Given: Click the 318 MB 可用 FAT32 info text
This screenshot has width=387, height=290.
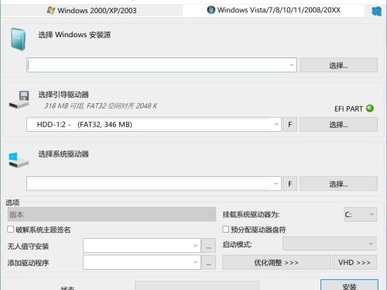Looking at the screenshot, I should (101, 106).
